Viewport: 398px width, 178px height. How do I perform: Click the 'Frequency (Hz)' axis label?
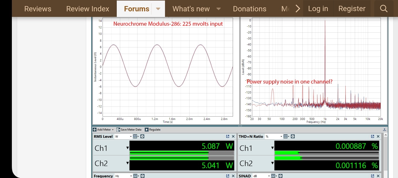tap(316, 122)
